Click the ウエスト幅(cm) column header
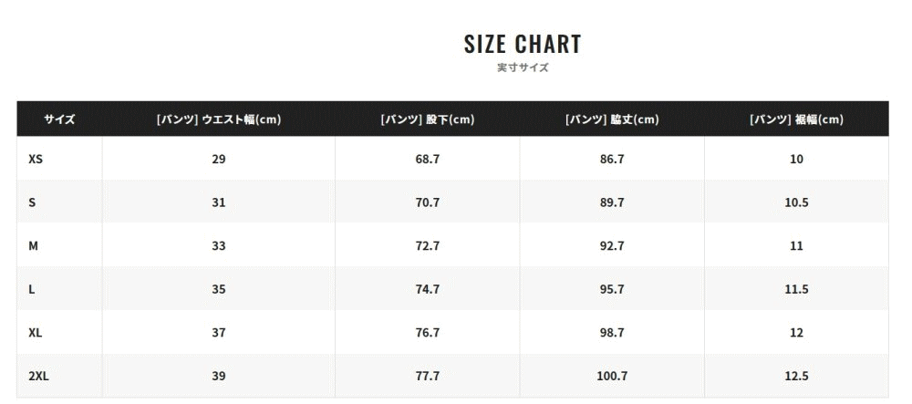912x404 pixels. 219,119
